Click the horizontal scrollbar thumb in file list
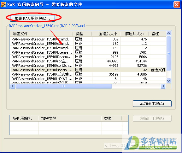The width and height of the screenshot is (182, 153). pos(64,86)
